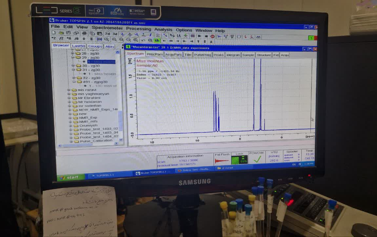Select the 'Orumiyeh' folder in the tree
The height and width of the screenshot is (237, 377).
[88, 126]
